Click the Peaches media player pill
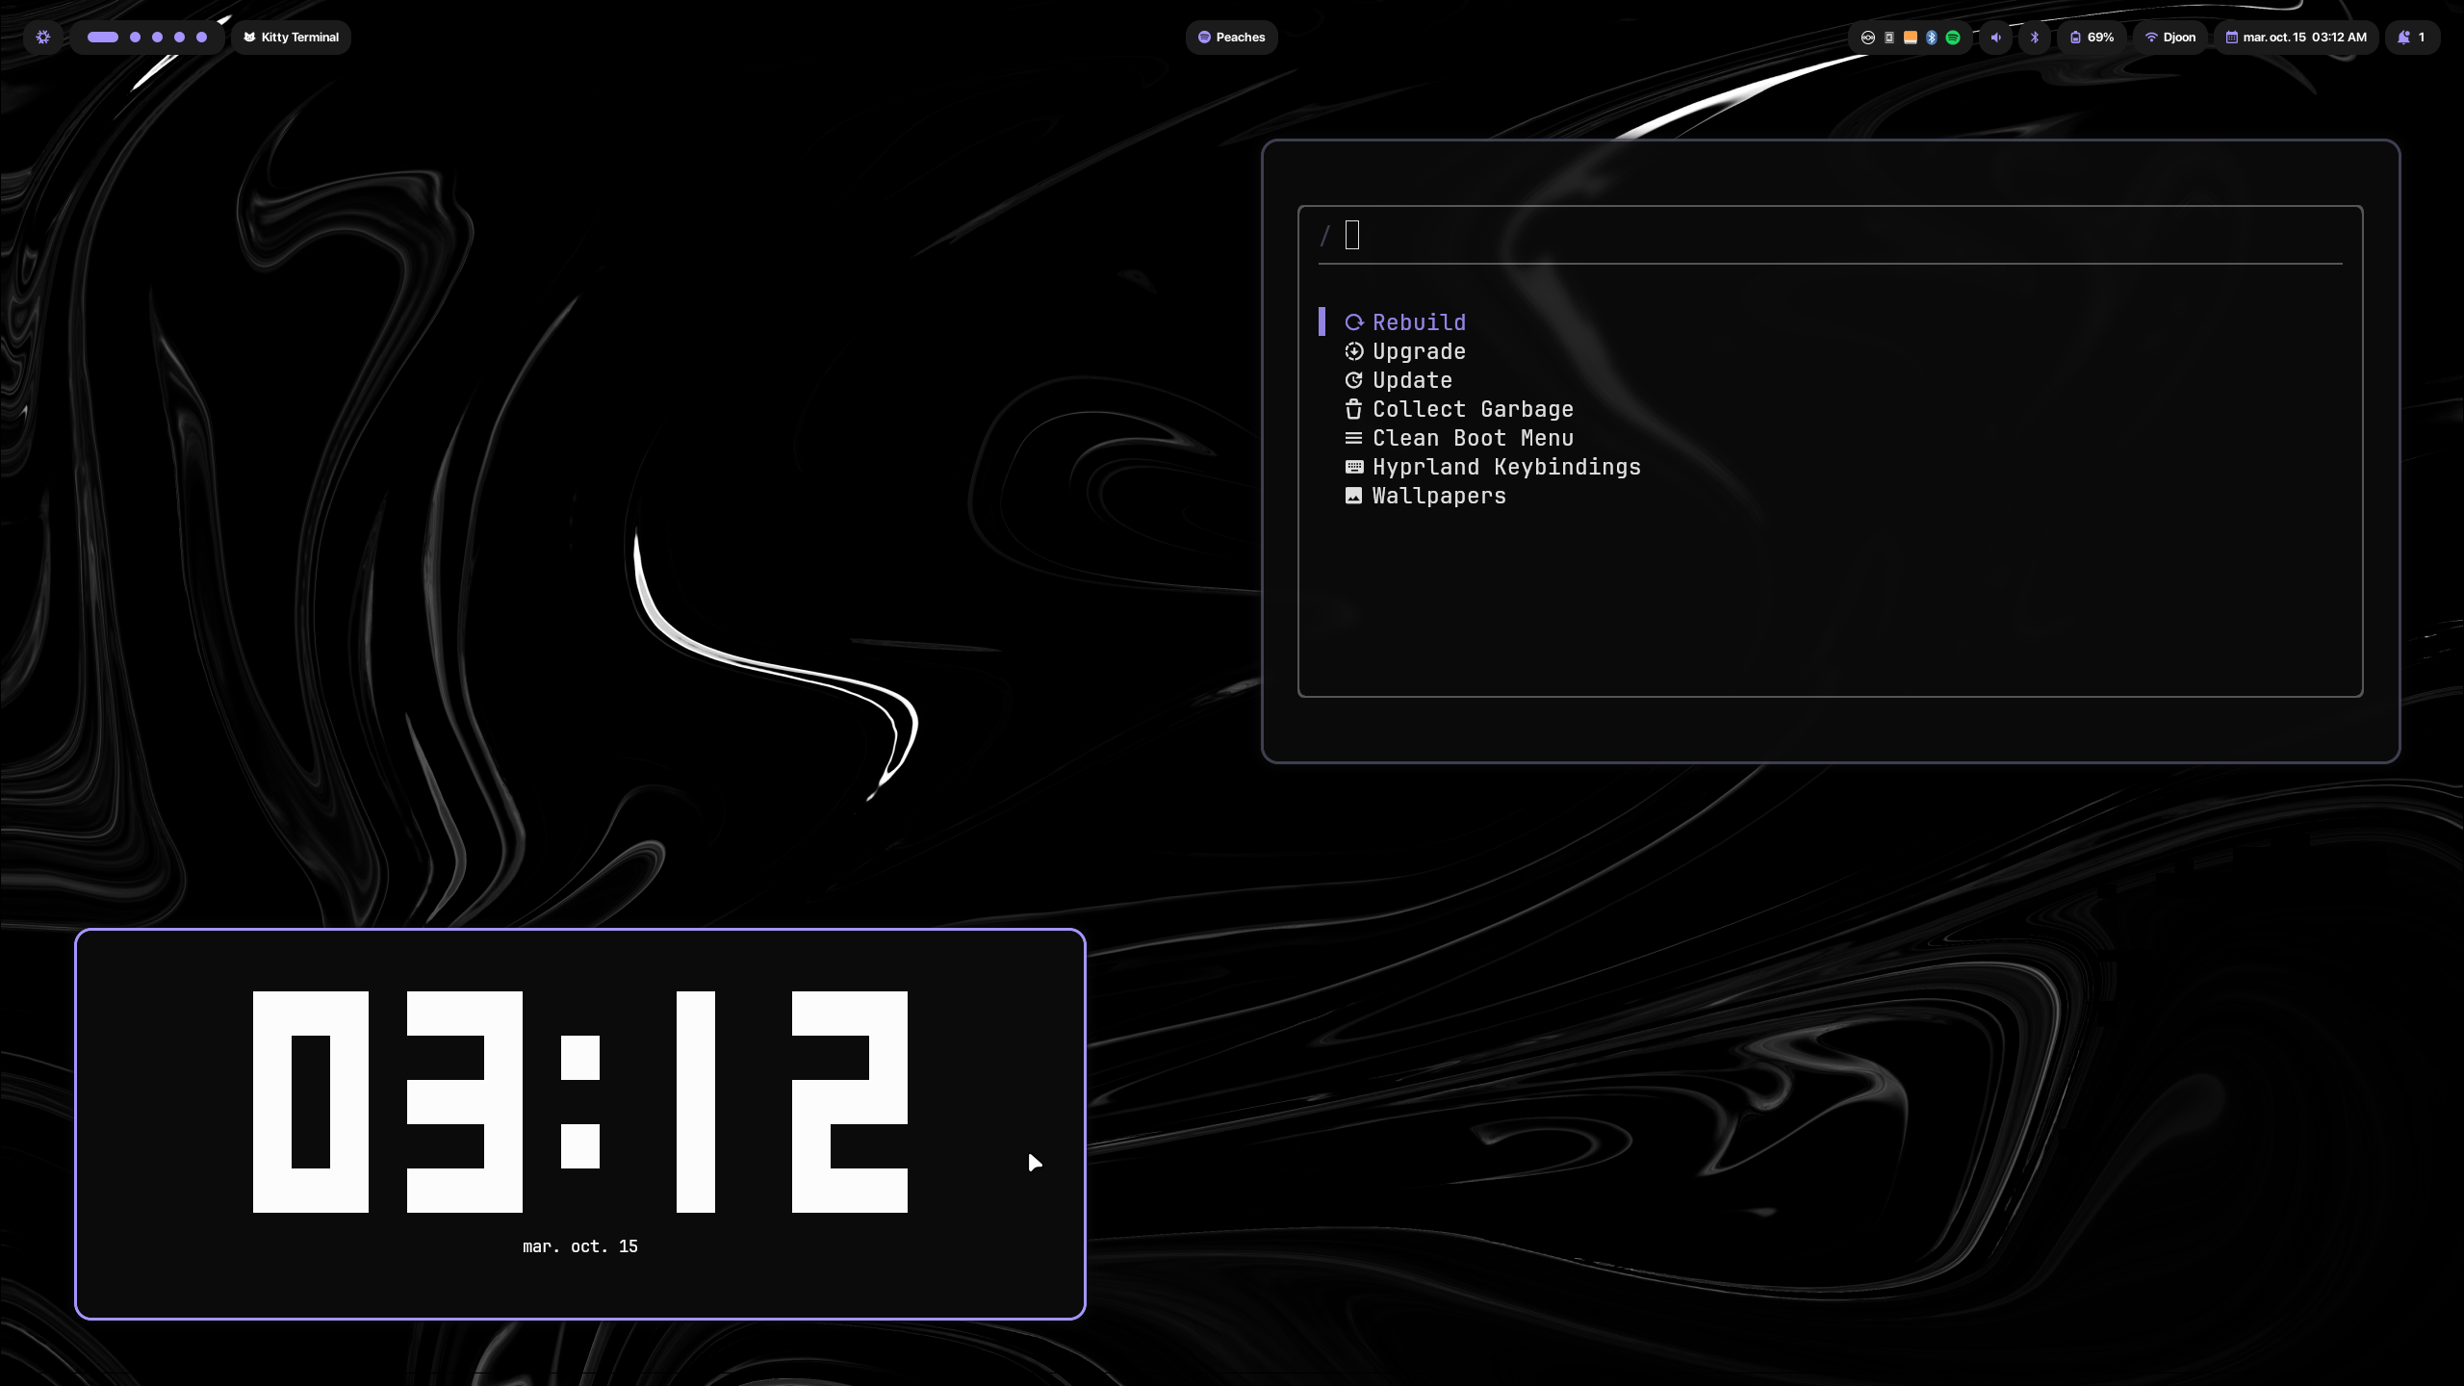2464x1386 pixels. [x=1231, y=38]
